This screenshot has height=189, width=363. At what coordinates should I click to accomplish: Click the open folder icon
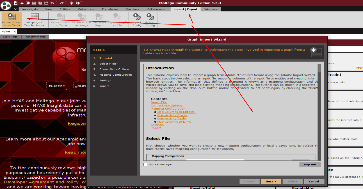tap(28, 3)
